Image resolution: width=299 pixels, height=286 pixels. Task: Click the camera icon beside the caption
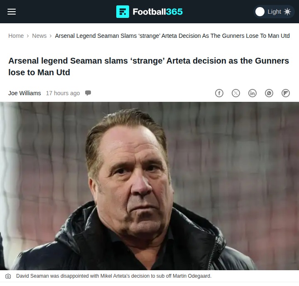tap(8, 276)
